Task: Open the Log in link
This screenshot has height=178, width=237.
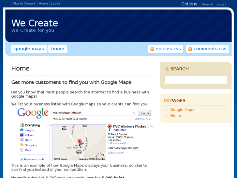Action: pyautogui.click(x=55, y=4)
